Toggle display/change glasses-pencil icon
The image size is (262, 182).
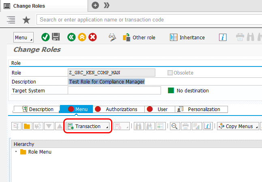112,37
